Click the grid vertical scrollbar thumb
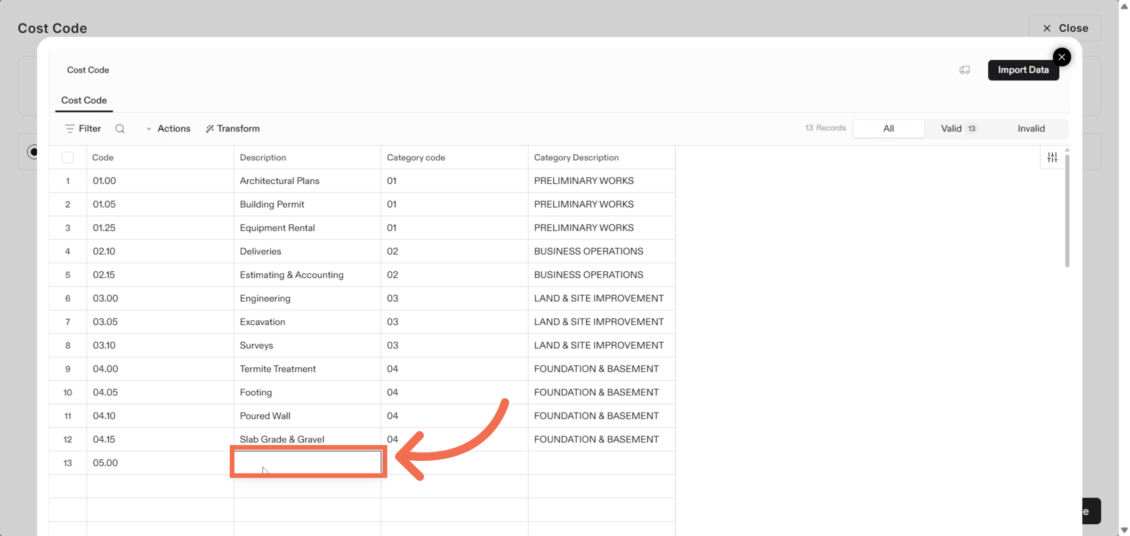 (x=1067, y=212)
